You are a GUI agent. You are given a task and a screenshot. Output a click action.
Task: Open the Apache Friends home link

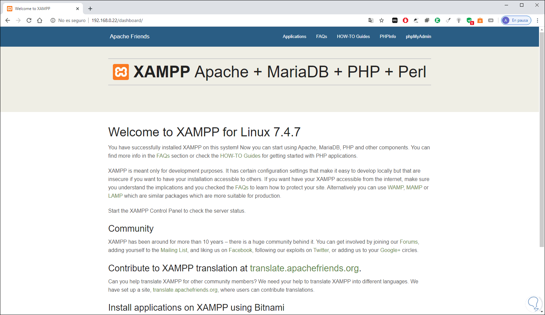pos(130,36)
